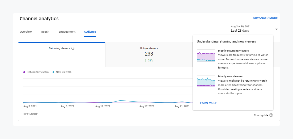The image size is (293, 139).
Task: Click the Aug 12, 2021 chart axis label
Action: [x=103, y=106]
